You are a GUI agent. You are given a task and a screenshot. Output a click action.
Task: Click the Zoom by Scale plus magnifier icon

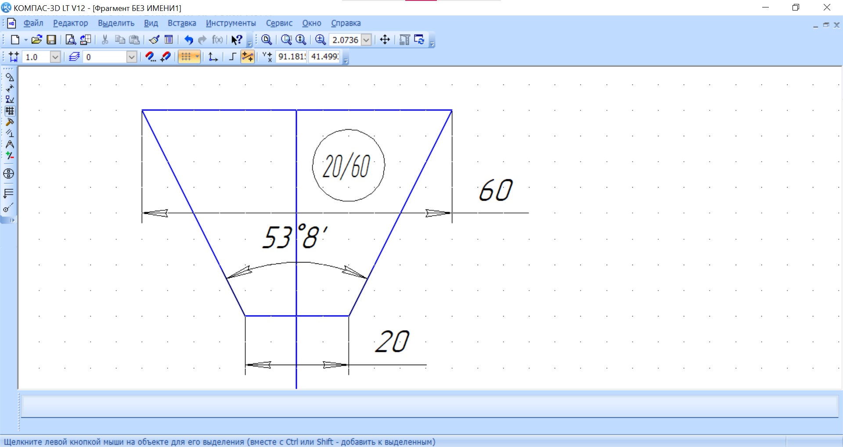(321, 40)
